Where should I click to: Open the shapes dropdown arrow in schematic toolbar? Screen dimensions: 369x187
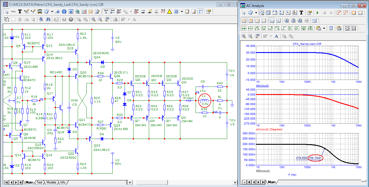tap(52, 12)
